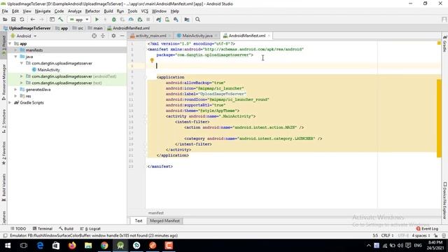Collapse the app module tree node

10,43
